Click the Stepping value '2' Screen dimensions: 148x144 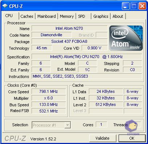coord(132,63)
